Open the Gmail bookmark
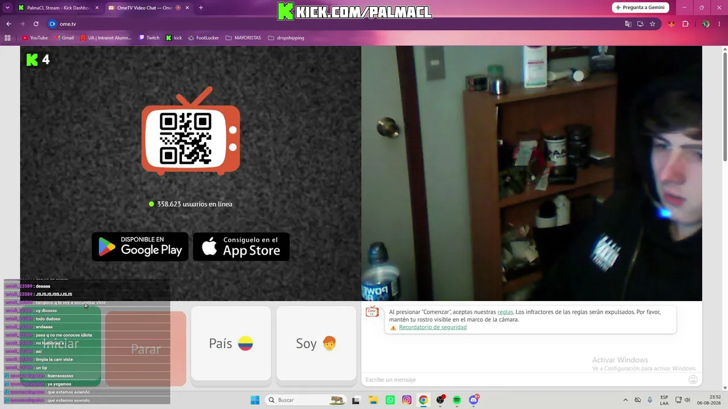This screenshot has height=409, width=728. (x=64, y=38)
